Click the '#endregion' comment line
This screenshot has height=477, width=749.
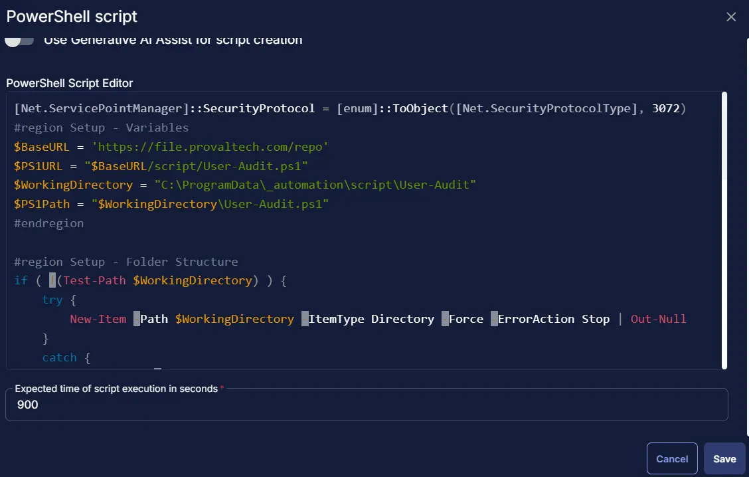click(48, 223)
